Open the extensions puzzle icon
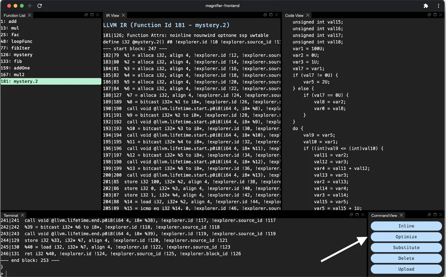 coord(426,6)
